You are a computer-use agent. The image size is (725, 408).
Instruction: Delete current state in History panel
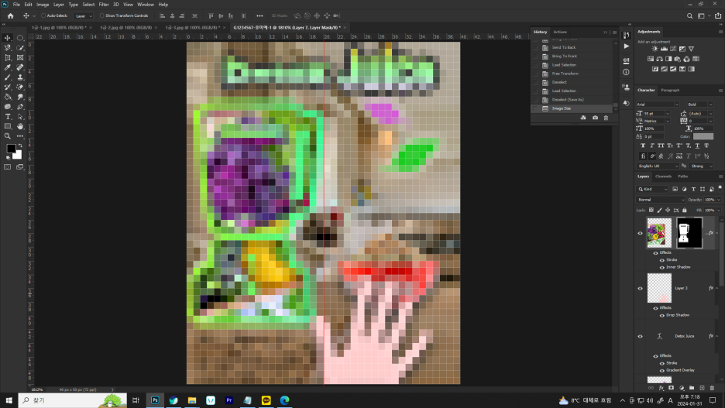pos(606,118)
